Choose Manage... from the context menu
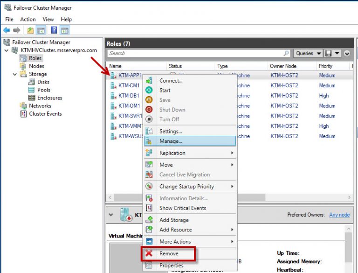The image size is (358, 273). (x=190, y=141)
